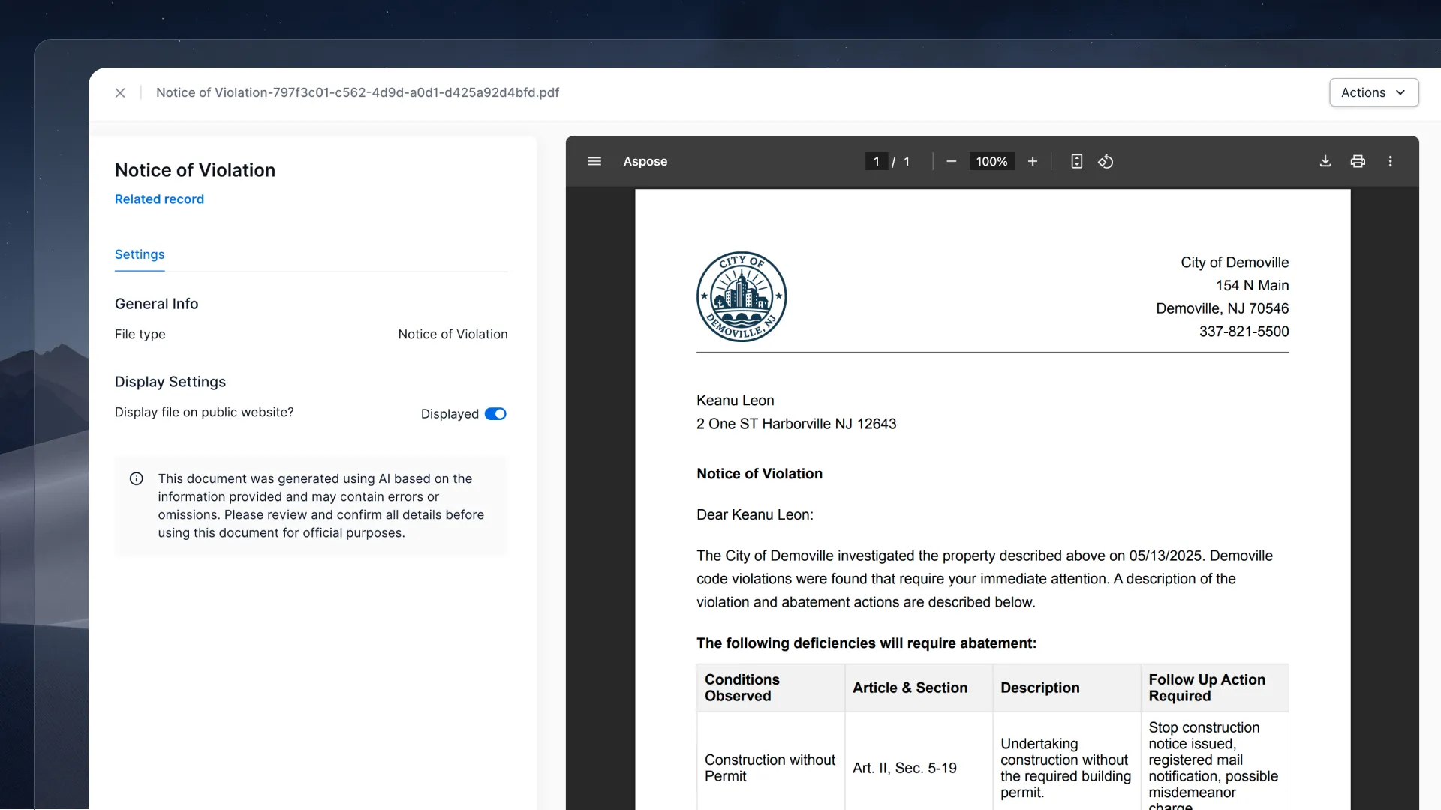The image size is (1441, 810).
Task: Print the Notice of Violation PDF
Action: click(x=1357, y=161)
